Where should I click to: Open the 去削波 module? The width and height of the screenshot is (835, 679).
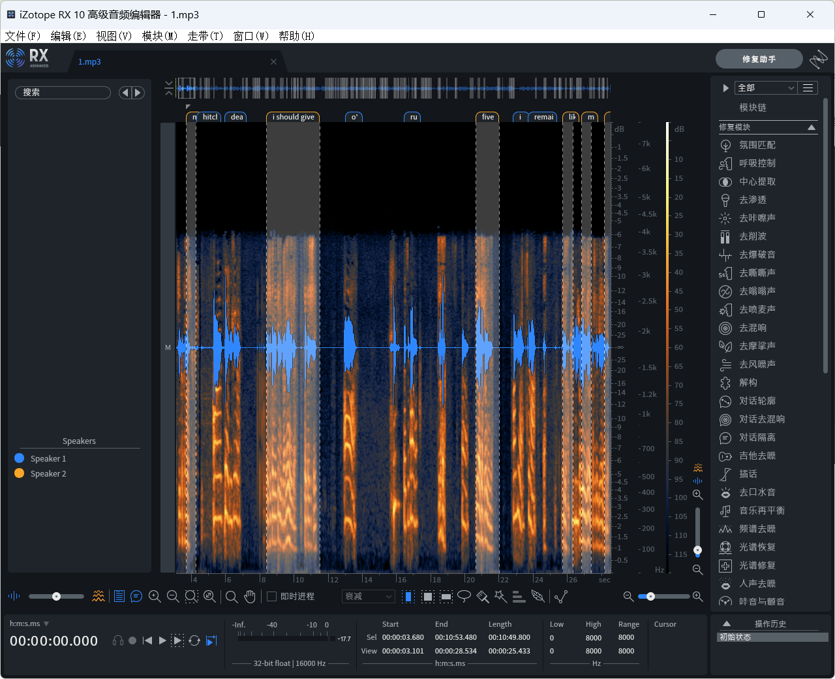(x=752, y=236)
